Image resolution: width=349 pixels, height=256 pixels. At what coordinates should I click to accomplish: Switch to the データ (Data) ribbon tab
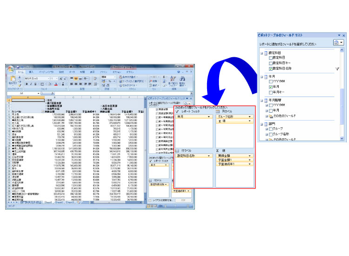click(x=72, y=72)
